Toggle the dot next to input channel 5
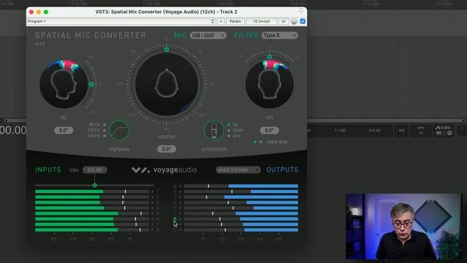The height and width of the screenshot is (263, 467). point(153,213)
